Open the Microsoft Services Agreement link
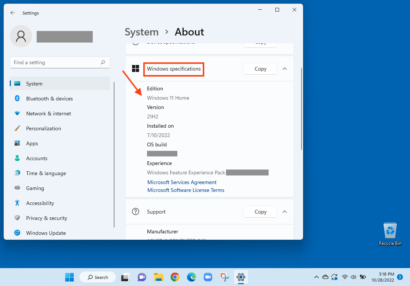410x286 pixels. point(182,182)
